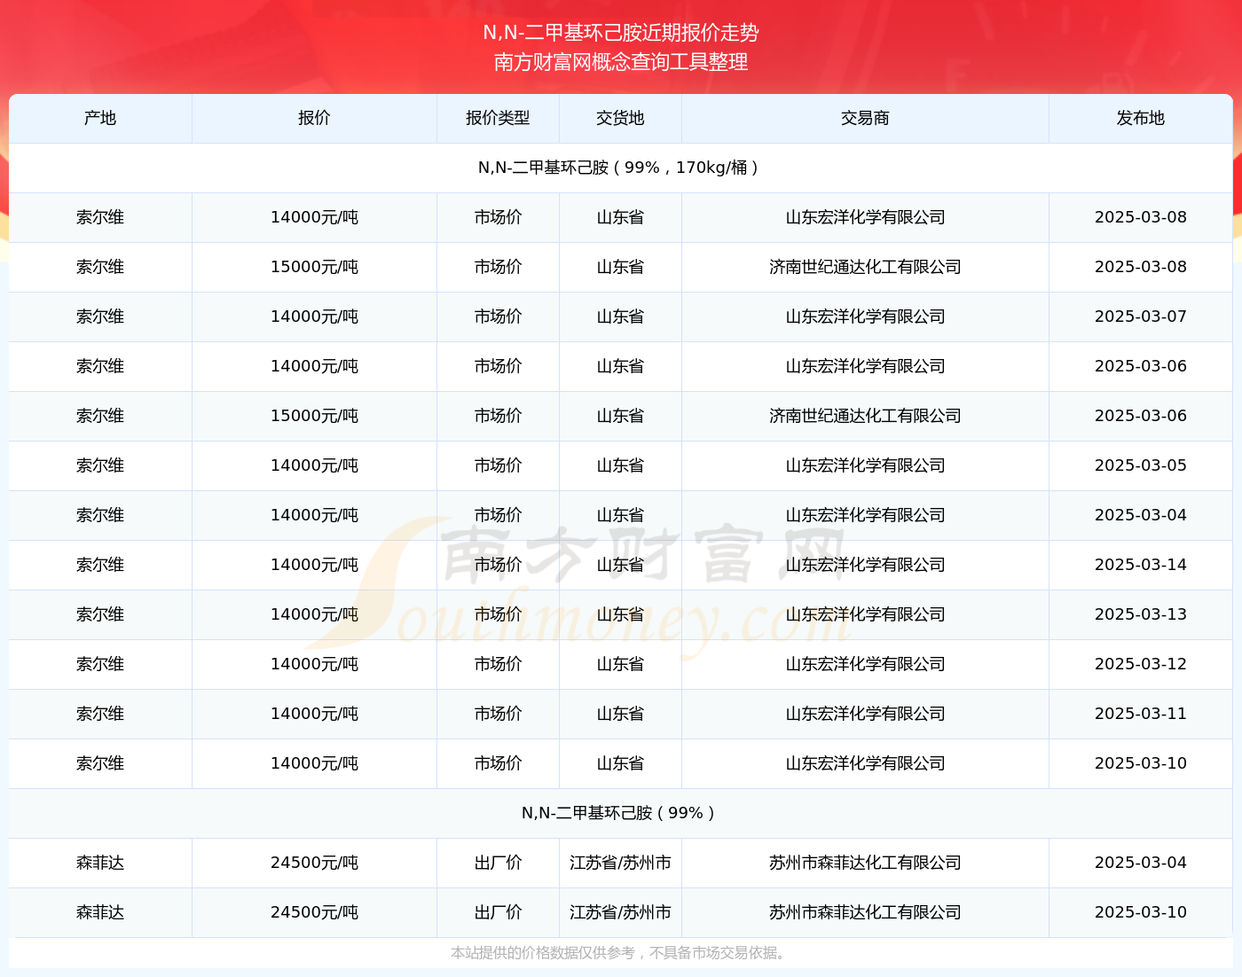Screen dimensions: 1242x977
Task: Click 市场价 in the 2025-03-11 row
Action: point(498,714)
